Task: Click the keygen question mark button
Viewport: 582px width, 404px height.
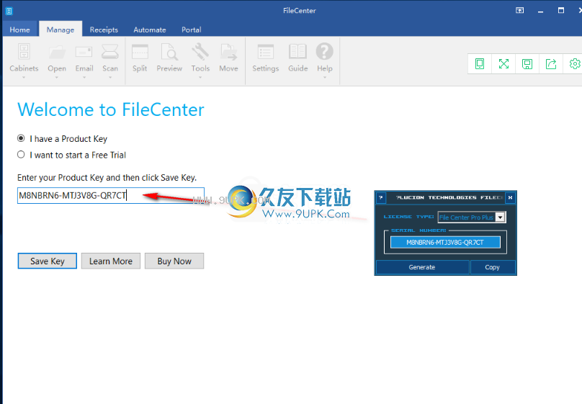Action: pyautogui.click(x=381, y=198)
